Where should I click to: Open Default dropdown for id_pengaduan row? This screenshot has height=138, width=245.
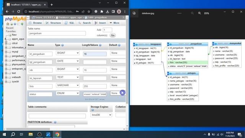click(118, 53)
